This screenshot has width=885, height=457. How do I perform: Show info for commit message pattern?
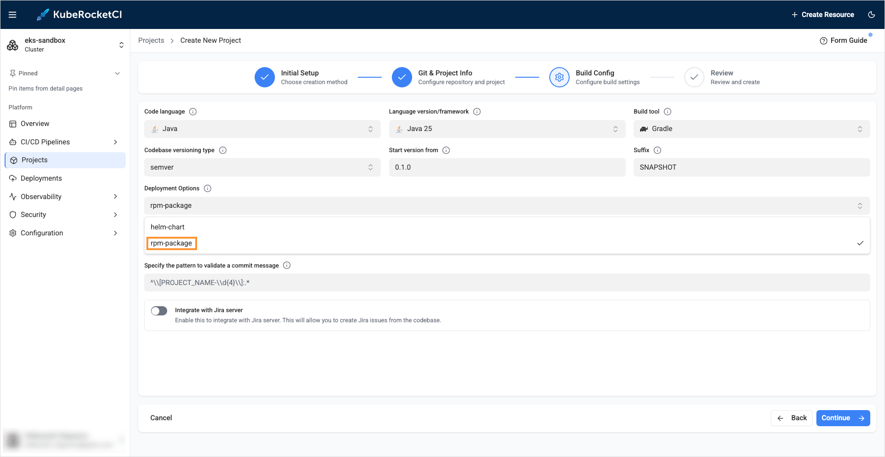coord(287,265)
